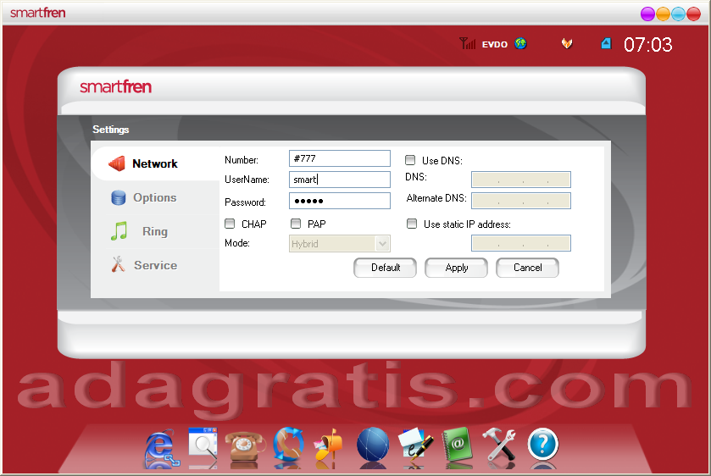Click the Apply button

click(456, 268)
